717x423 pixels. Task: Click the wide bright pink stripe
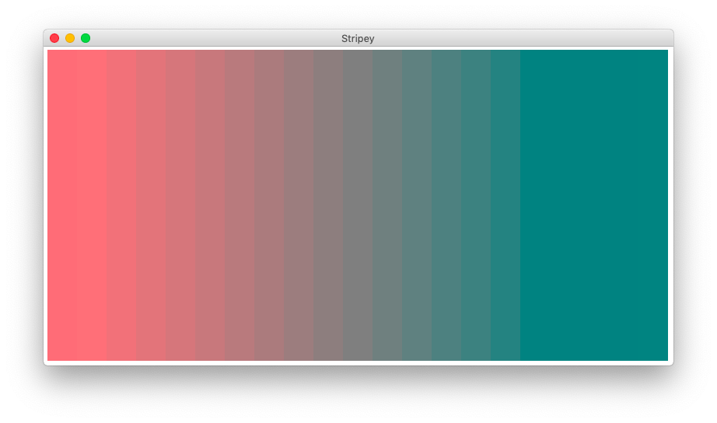[x=77, y=205]
